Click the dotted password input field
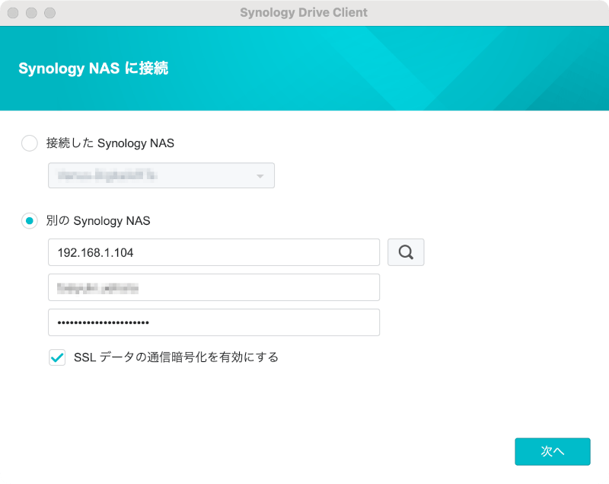The width and height of the screenshot is (609, 484). coord(214,322)
